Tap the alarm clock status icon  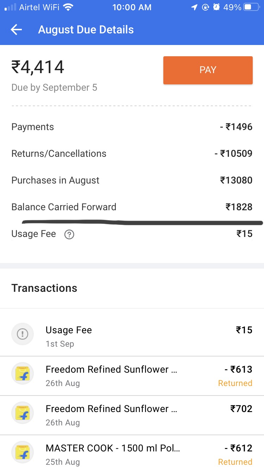[x=217, y=7]
